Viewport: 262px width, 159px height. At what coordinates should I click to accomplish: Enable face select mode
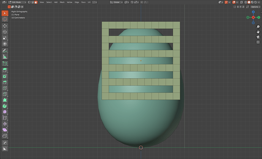pos(36,2)
